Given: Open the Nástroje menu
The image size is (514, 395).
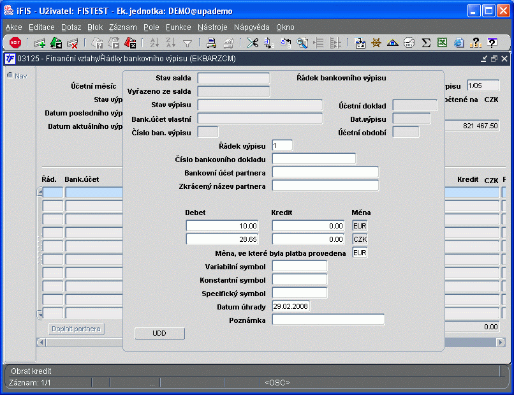Looking at the screenshot, I should tap(212, 27).
